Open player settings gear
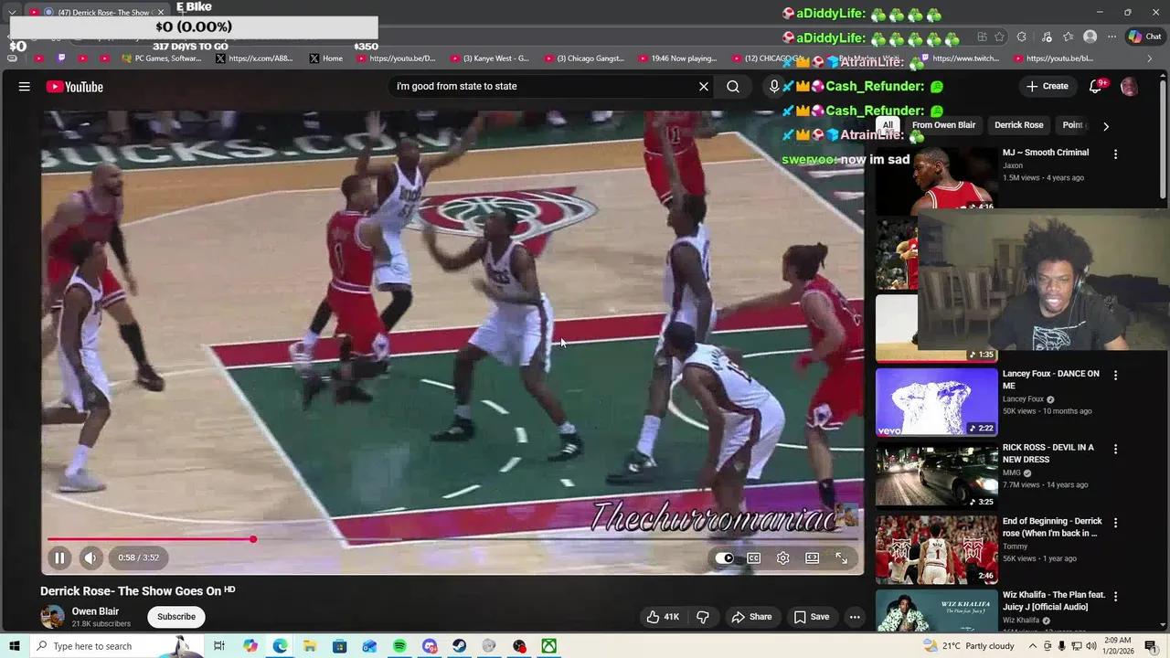 point(783,557)
